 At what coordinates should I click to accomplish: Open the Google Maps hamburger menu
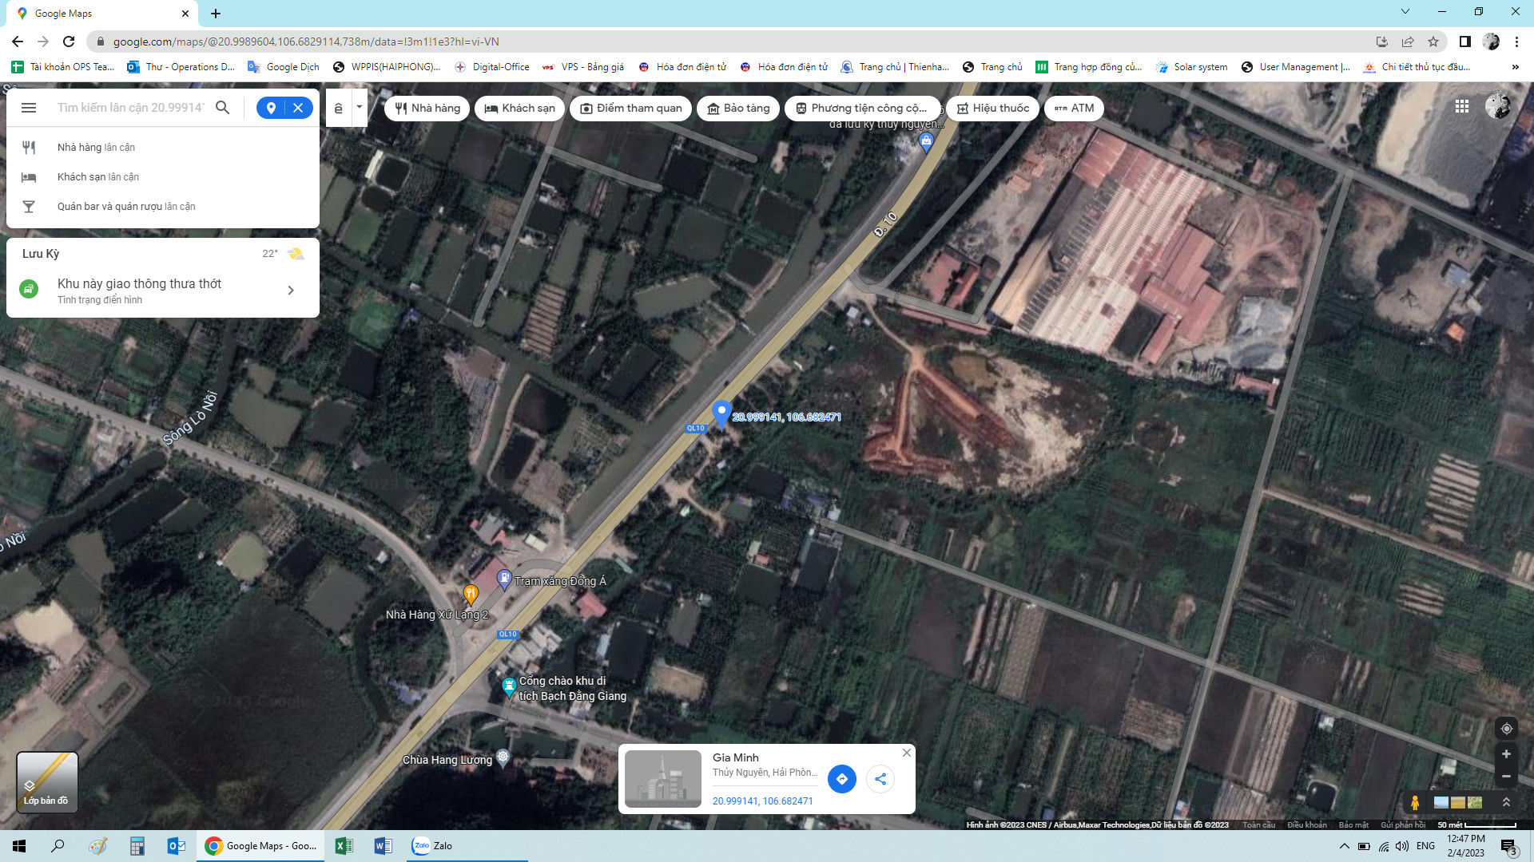(x=29, y=108)
